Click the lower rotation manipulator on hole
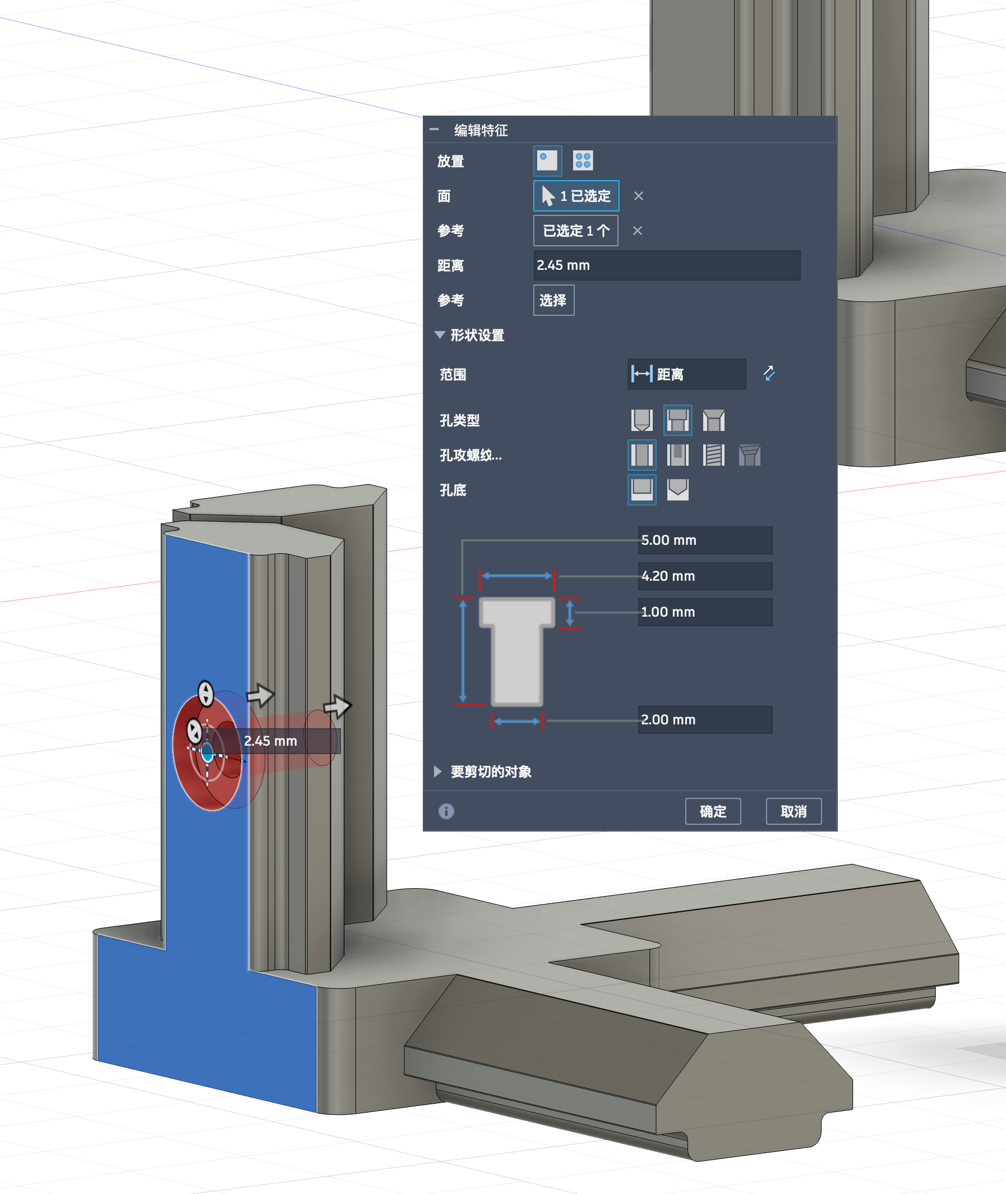 coord(194,731)
